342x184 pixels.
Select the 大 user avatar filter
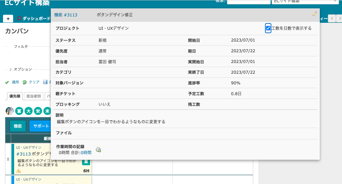(29, 111)
